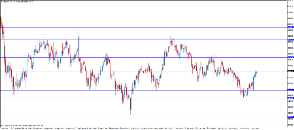Click the 21 May 12:00 time label

(x=136, y=129)
